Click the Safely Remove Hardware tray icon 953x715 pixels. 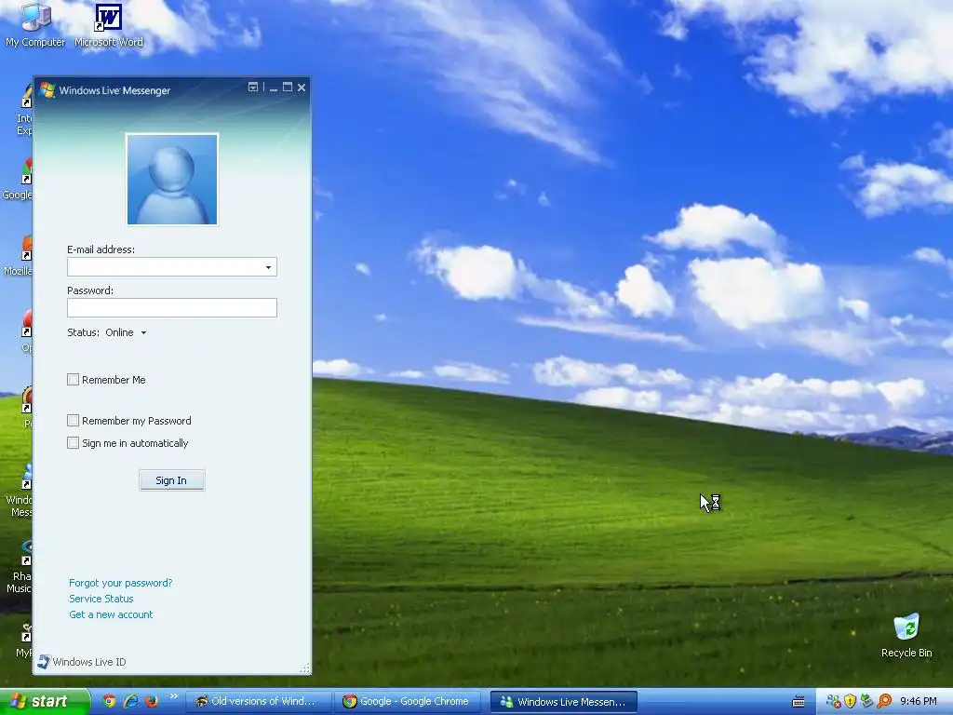pyautogui.click(x=866, y=702)
